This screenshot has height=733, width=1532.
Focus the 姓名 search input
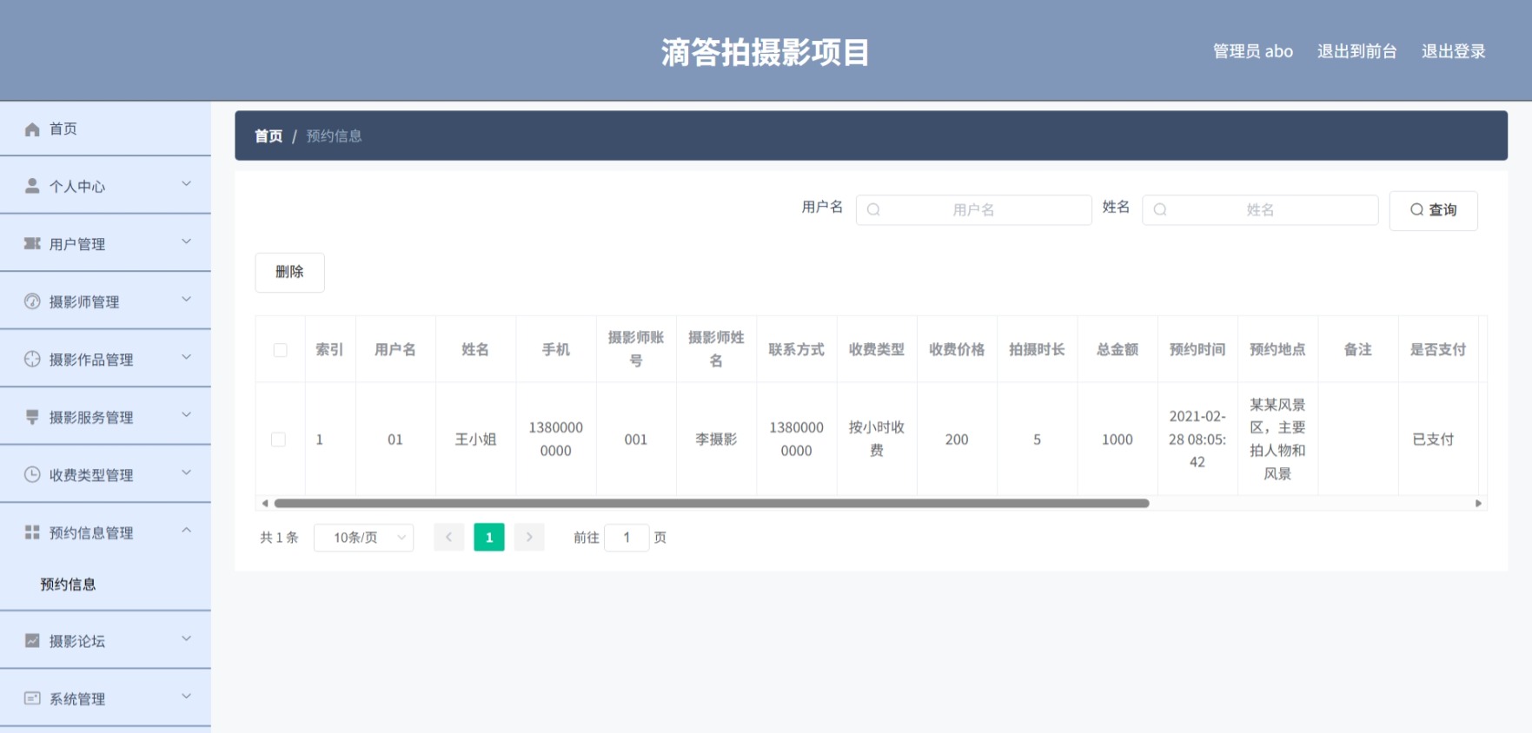coord(1260,209)
